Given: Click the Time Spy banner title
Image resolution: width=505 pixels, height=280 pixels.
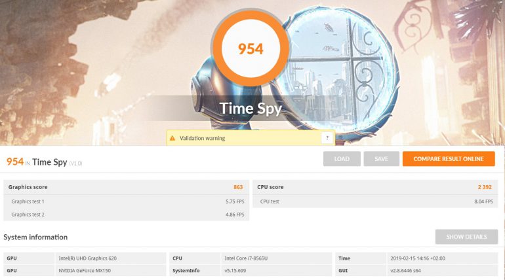Looking at the screenshot, I should 251,109.
